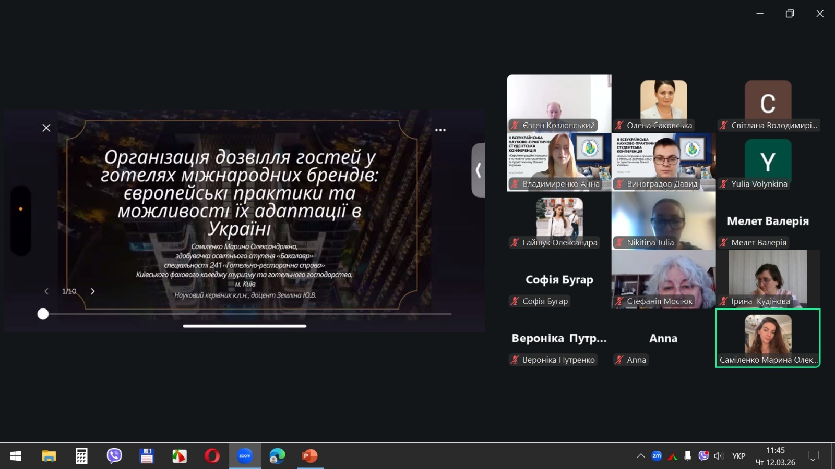The image size is (835, 469).
Task: Close the shared slide with X icon
Action: click(x=46, y=128)
